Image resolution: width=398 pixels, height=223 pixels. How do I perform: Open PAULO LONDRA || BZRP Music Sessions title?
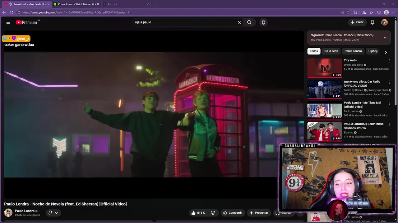[363, 126]
